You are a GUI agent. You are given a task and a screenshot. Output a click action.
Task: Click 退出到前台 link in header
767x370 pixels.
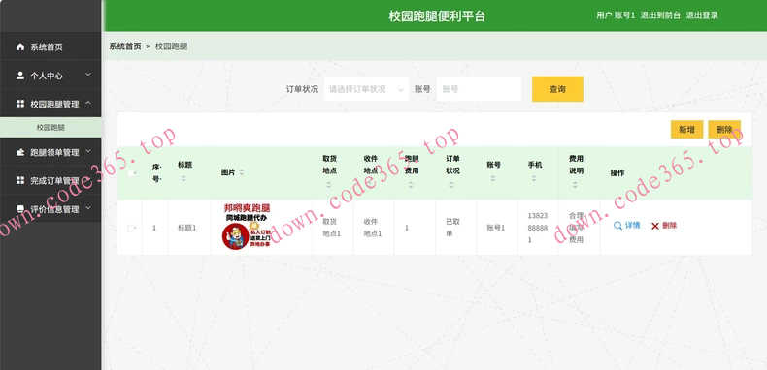660,15
